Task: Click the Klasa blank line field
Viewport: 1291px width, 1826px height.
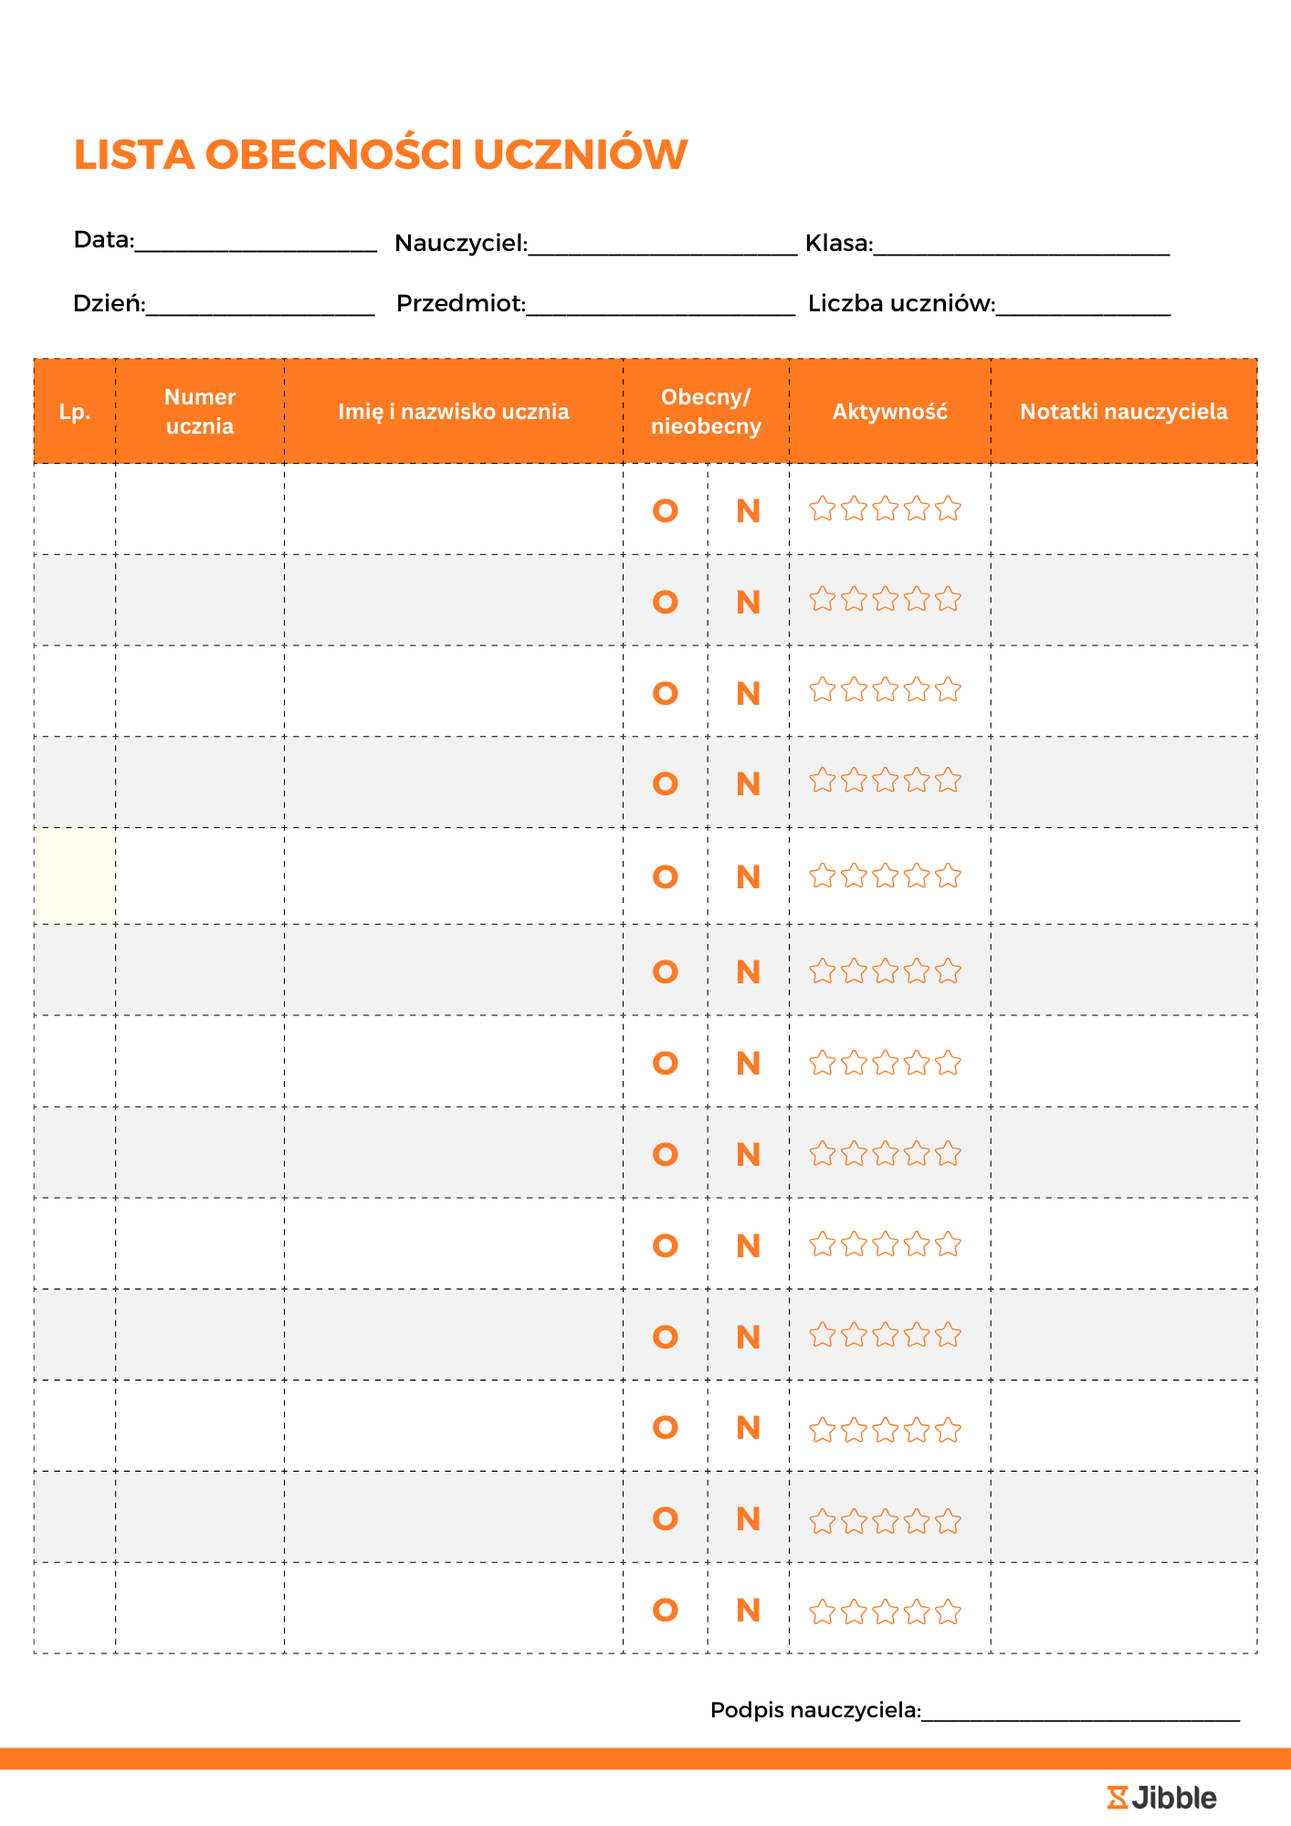Action: tap(1021, 246)
